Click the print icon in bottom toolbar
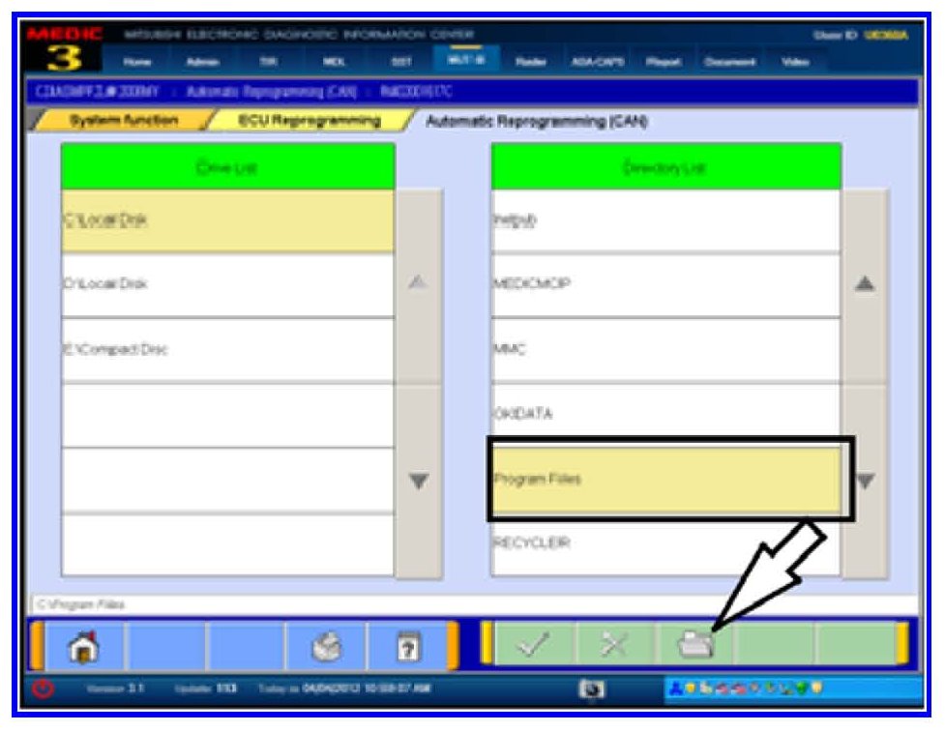This screenshot has height=732, width=945. (x=326, y=646)
